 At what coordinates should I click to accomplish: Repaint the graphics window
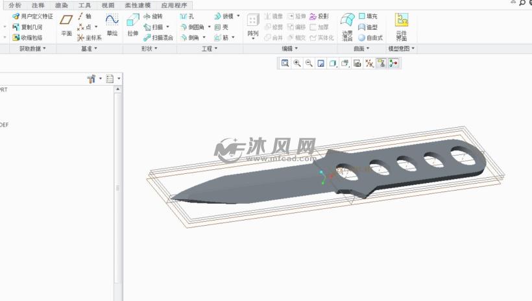pyautogui.click(x=320, y=63)
